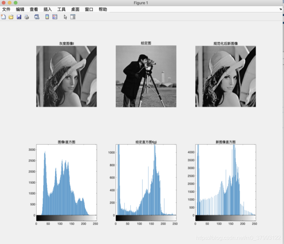Select the title text 图像I直方图
Viewport: 284px width, 244px height.
tap(66, 142)
